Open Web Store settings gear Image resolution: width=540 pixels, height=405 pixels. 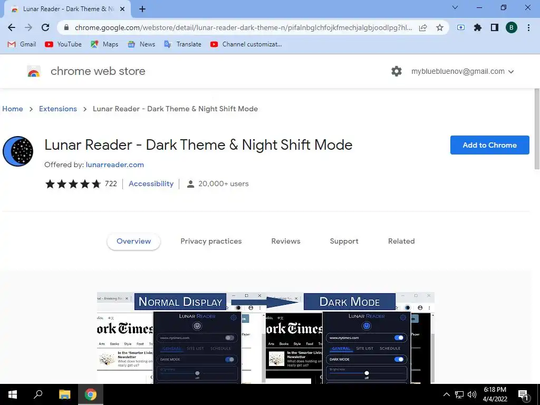click(397, 71)
